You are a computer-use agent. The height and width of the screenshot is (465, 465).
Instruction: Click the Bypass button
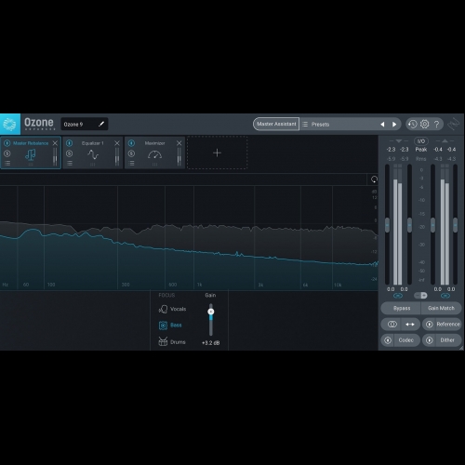402,308
